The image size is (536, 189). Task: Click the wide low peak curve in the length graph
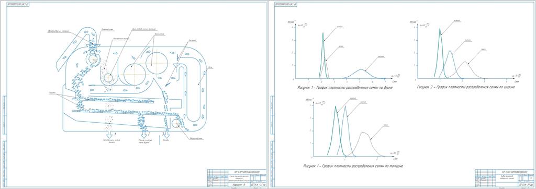coord(362,73)
